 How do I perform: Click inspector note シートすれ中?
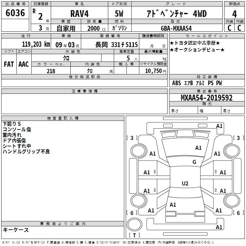coord(17,146)
